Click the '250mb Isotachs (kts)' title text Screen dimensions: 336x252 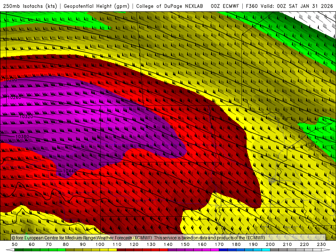pyautogui.click(x=30, y=6)
